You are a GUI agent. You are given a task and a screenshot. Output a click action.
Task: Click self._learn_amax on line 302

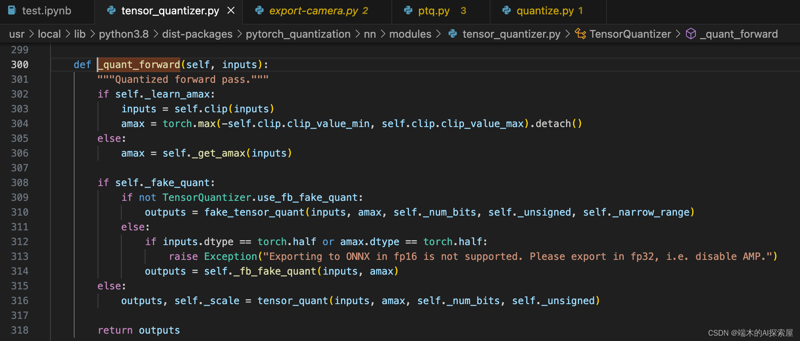point(162,94)
